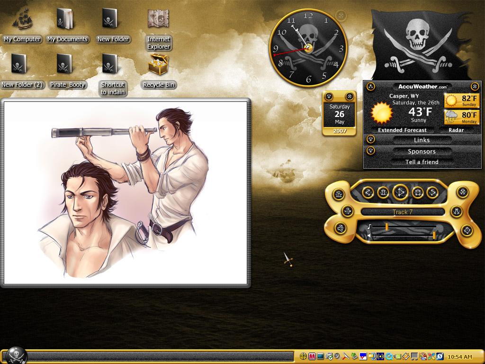Collapse the AccuWeather widget top-left arrow
485x364 pixels.
pos(370,86)
